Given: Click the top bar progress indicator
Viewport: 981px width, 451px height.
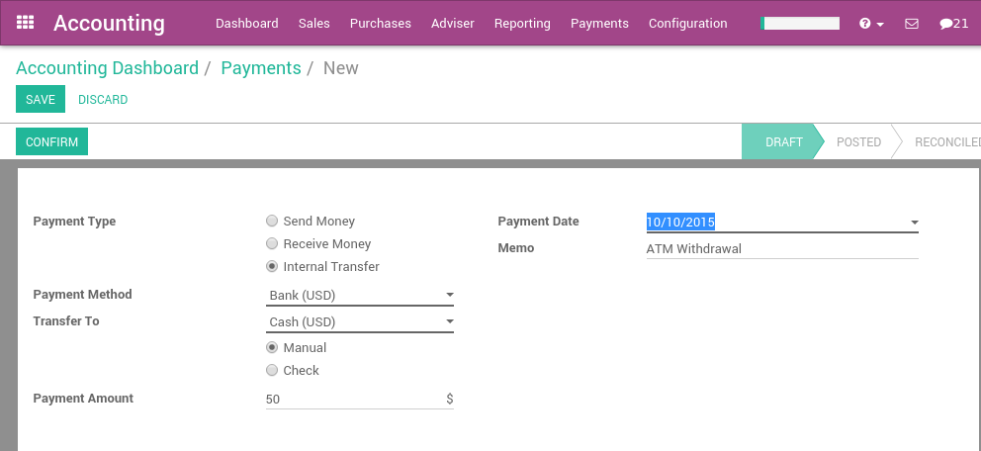Looking at the screenshot, I should [800, 23].
